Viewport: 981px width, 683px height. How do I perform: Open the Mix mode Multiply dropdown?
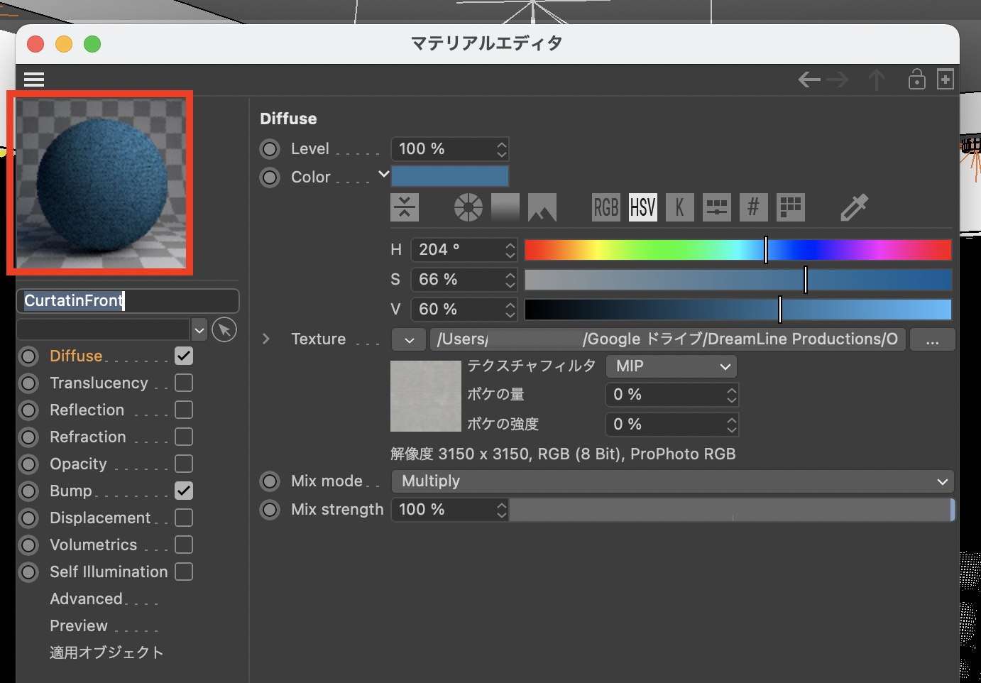click(672, 481)
